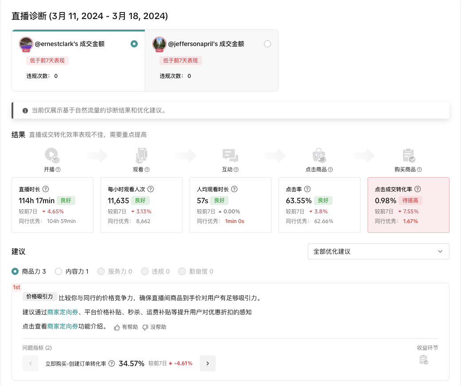461x386 pixels.
Task: Click the 开播 funnel stage icon
Action: click(52, 156)
